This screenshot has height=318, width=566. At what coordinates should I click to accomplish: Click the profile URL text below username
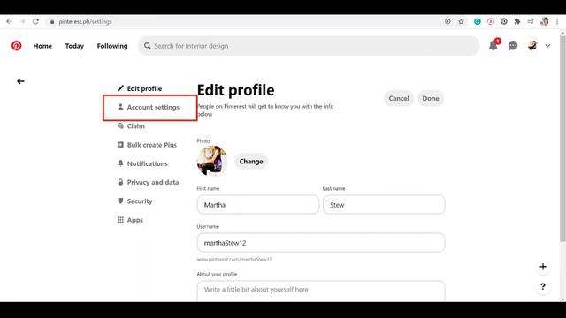233,259
